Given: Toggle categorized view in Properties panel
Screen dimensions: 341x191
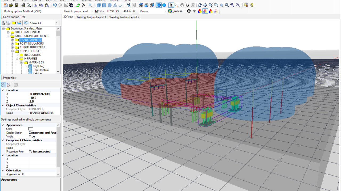Looking at the screenshot, I should click(x=3, y=85).
